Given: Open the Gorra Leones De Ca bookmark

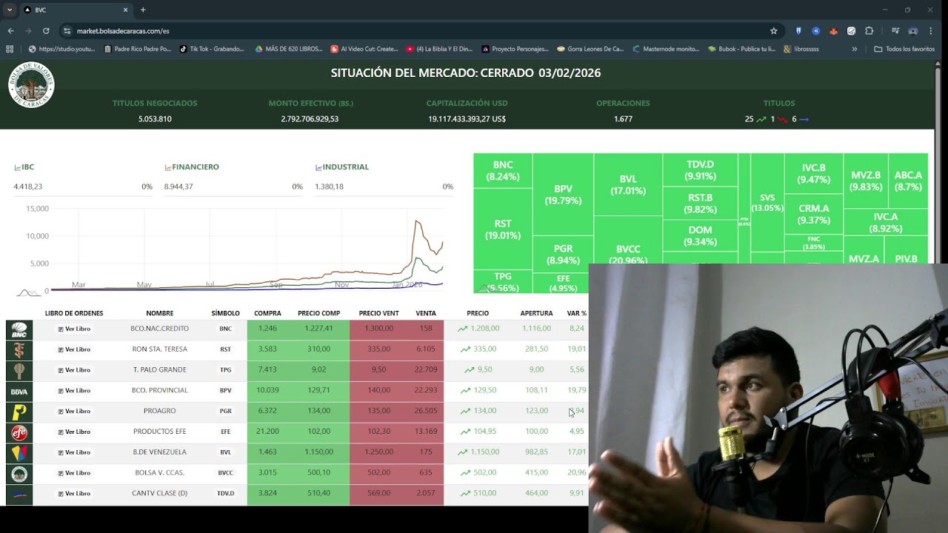Looking at the screenshot, I should click(590, 49).
